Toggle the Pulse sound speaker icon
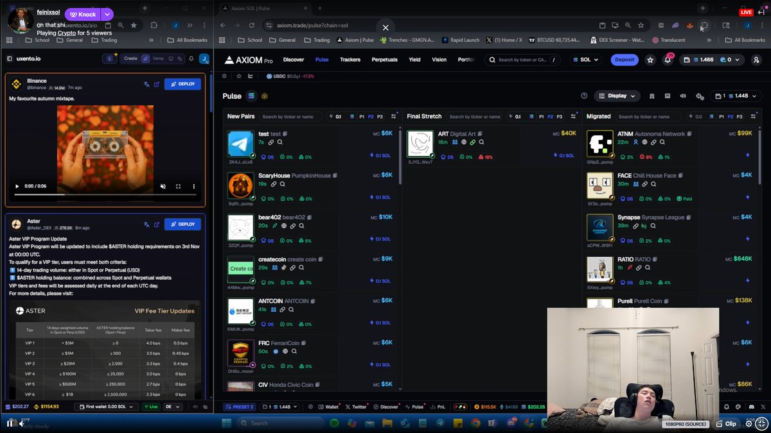 (683, 96)
